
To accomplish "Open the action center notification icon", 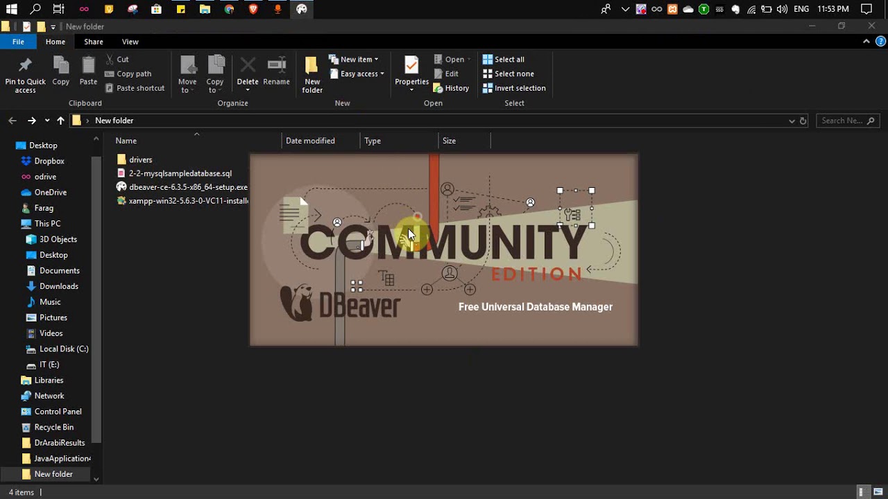I will (866, 9).
